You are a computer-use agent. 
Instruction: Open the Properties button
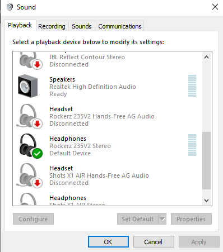191,219
